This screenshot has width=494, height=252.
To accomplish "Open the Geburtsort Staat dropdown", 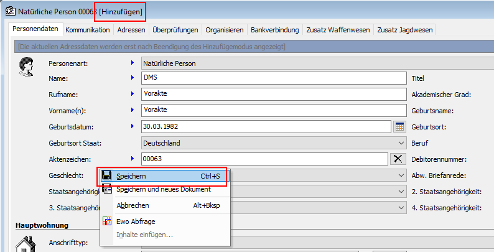I will click(x=399, y=142).
